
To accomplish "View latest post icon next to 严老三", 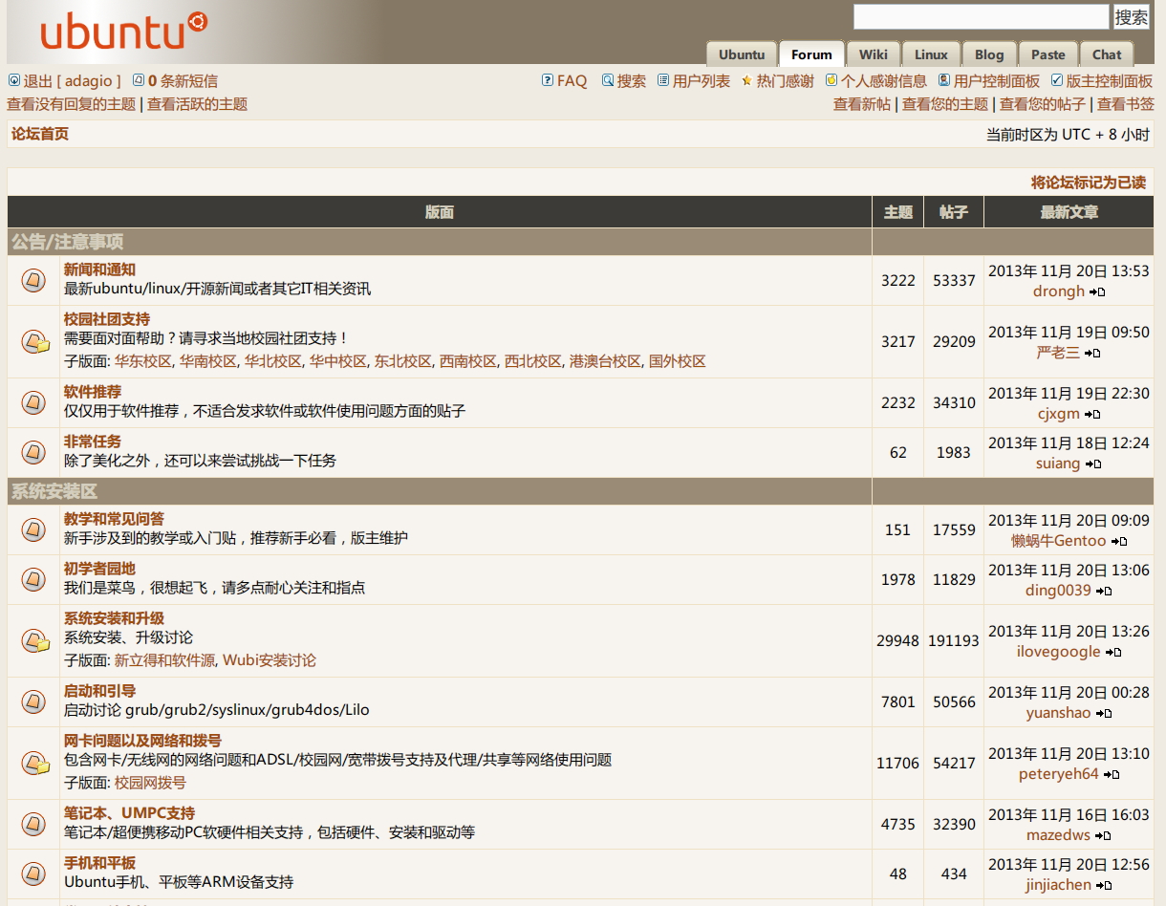I will pyautogui.click(x=1093, y=354).
